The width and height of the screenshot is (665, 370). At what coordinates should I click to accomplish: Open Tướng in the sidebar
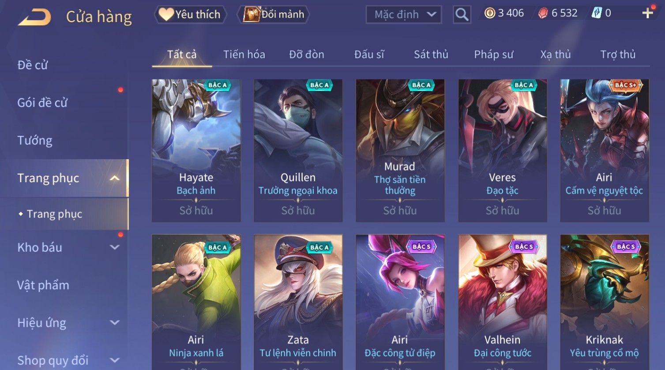(x=35, y=140)
